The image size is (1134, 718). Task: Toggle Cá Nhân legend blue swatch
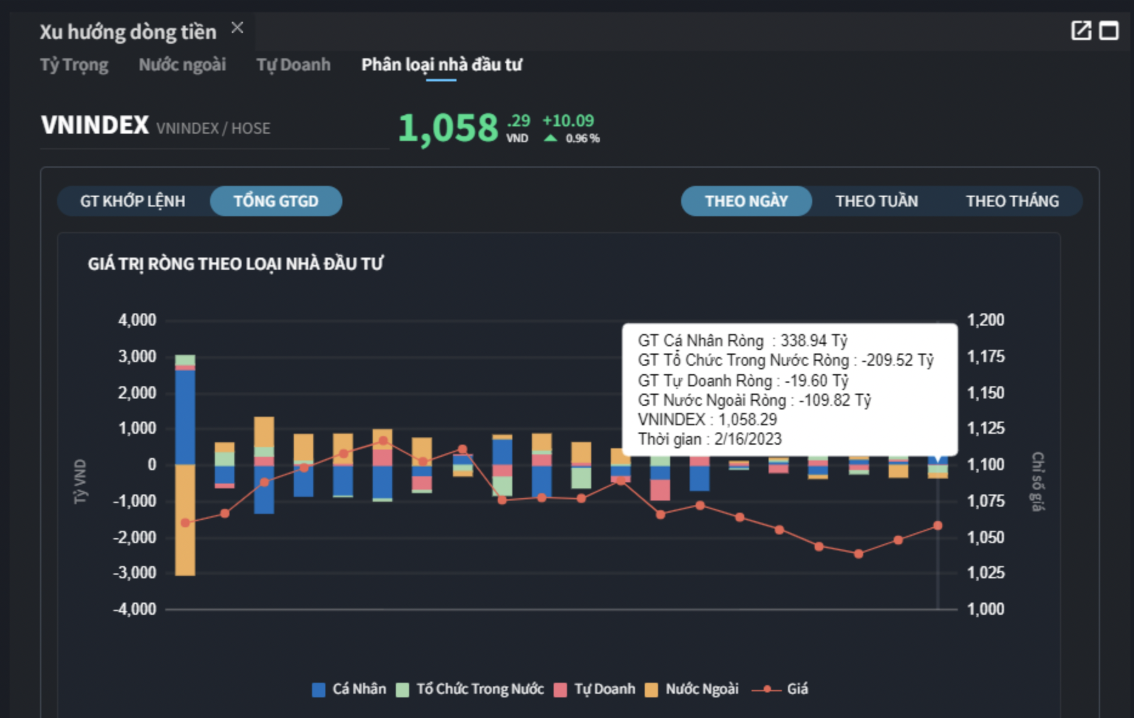pos(319,689)
